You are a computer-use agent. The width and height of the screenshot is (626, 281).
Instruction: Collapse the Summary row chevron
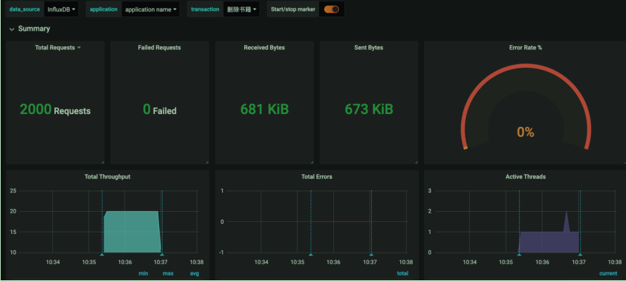(12, 29)
